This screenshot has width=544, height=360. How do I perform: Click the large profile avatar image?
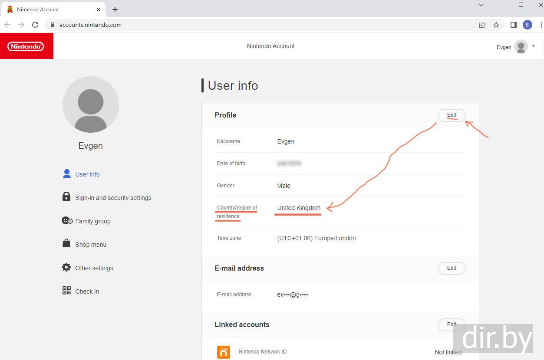[91, 105]
